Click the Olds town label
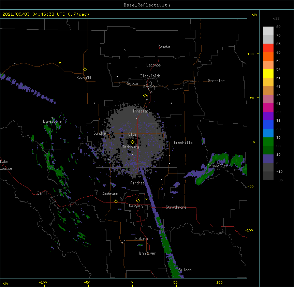Image resolution: width=294 pixels, height=287 pixels. [x=132, y=134]
